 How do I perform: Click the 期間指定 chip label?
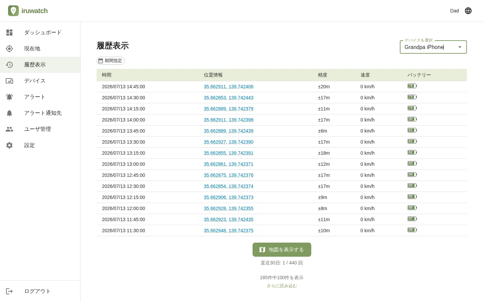(113, 61)
